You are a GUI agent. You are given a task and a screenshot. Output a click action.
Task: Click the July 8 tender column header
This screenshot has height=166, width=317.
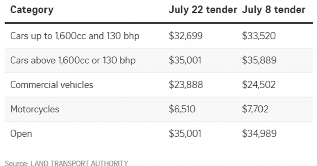coord(274,10)
